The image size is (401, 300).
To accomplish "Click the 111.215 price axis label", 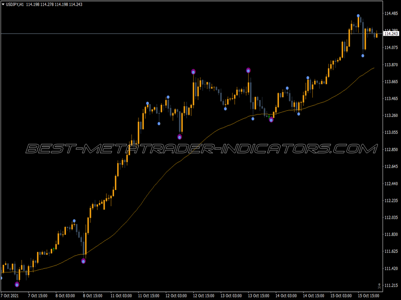I will click(x=391, y=285).
